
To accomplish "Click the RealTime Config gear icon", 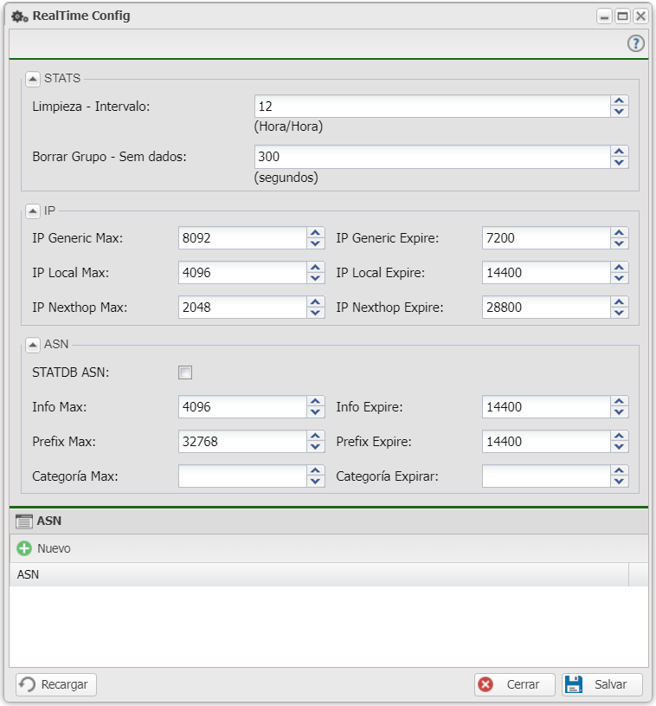I will tap(19, 16).
